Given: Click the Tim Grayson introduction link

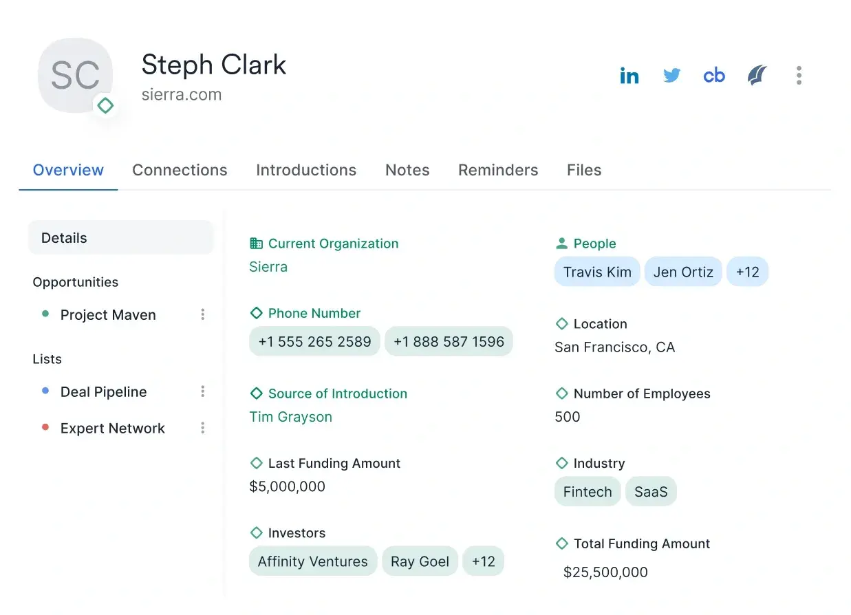Looking at the screenshot, I should 290,417.
